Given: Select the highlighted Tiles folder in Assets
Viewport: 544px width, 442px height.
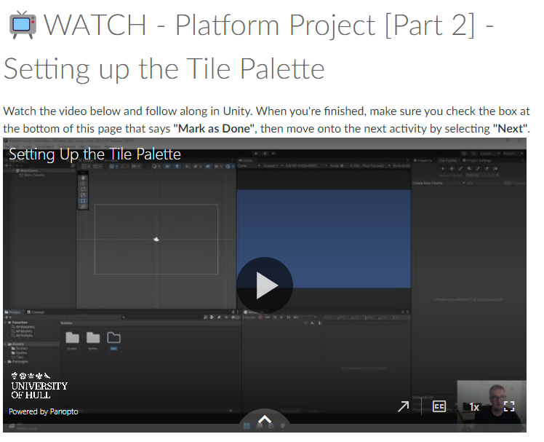Looking at the screenshot, I should point(114,338).
